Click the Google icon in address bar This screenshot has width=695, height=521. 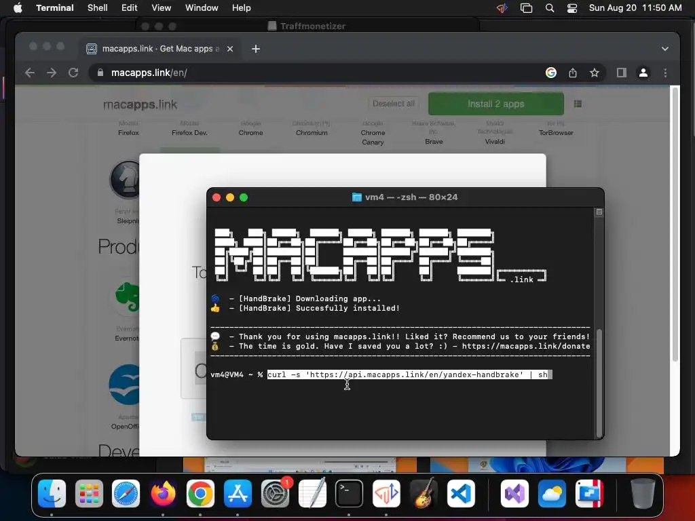pyautogui.click(x=551, y=73)
